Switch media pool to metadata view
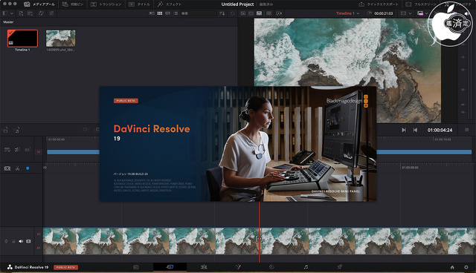This screenshot has height=273, width=476. point(152,13)
